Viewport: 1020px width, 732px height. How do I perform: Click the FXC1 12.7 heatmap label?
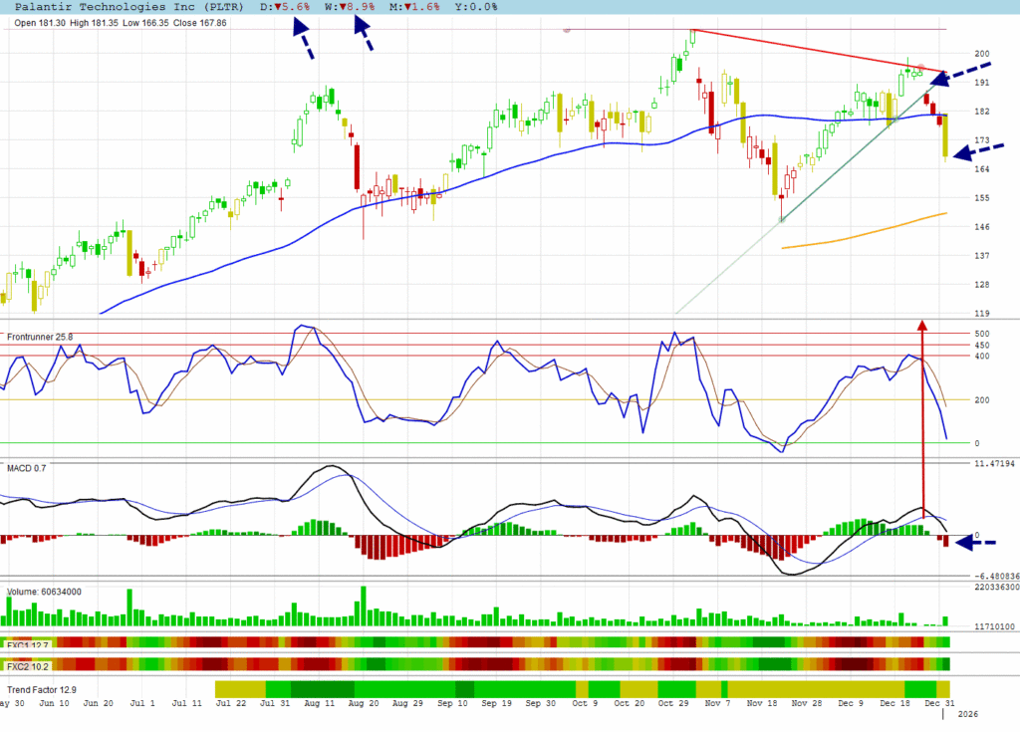[28, 645]
